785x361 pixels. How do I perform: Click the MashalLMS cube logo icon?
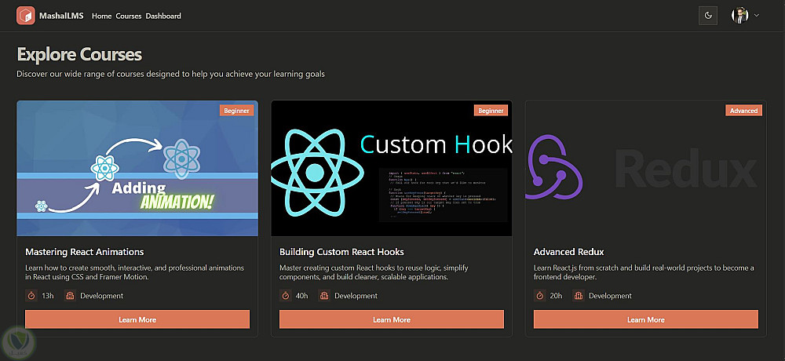point(26,16)
